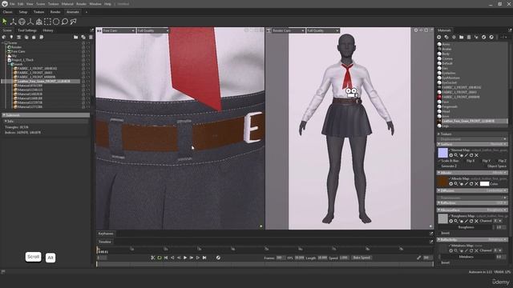Choose the circle selection tool
The width and height of the screenshot is (513, 288).
pos(56,22)
